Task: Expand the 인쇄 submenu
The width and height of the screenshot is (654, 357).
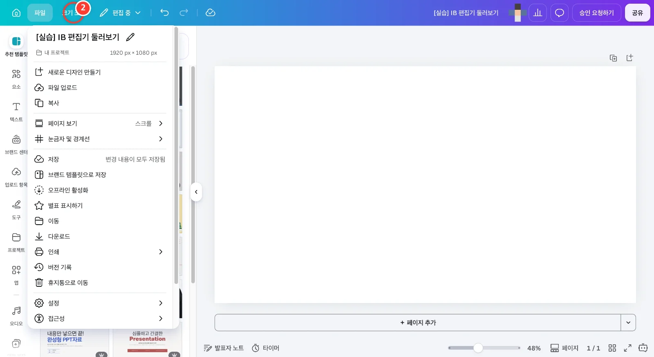Action: (100, 252)
